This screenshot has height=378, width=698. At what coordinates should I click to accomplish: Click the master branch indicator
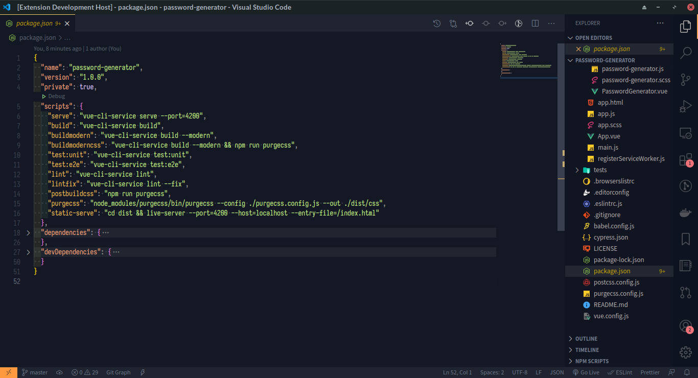35,372
